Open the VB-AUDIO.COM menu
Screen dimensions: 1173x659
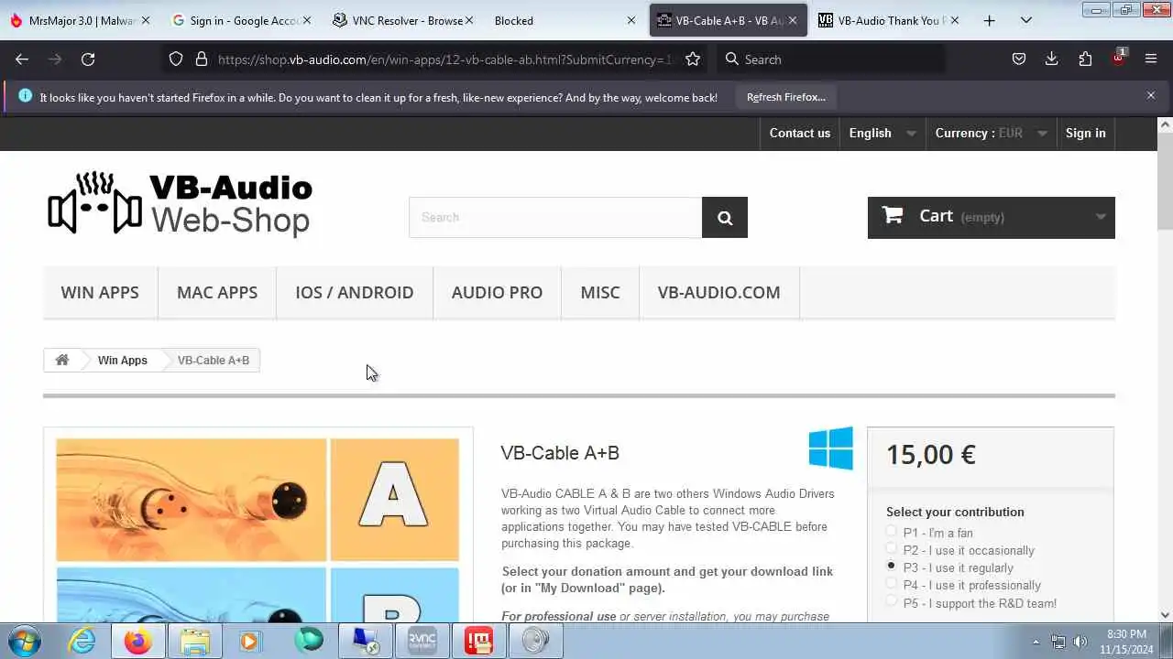[x=719, y=293]
